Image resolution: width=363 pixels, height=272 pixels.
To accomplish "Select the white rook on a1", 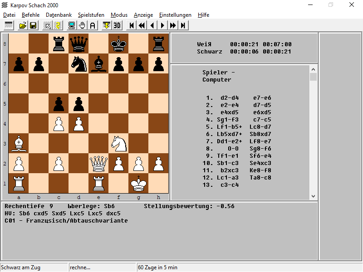I will tap(19, 183).
